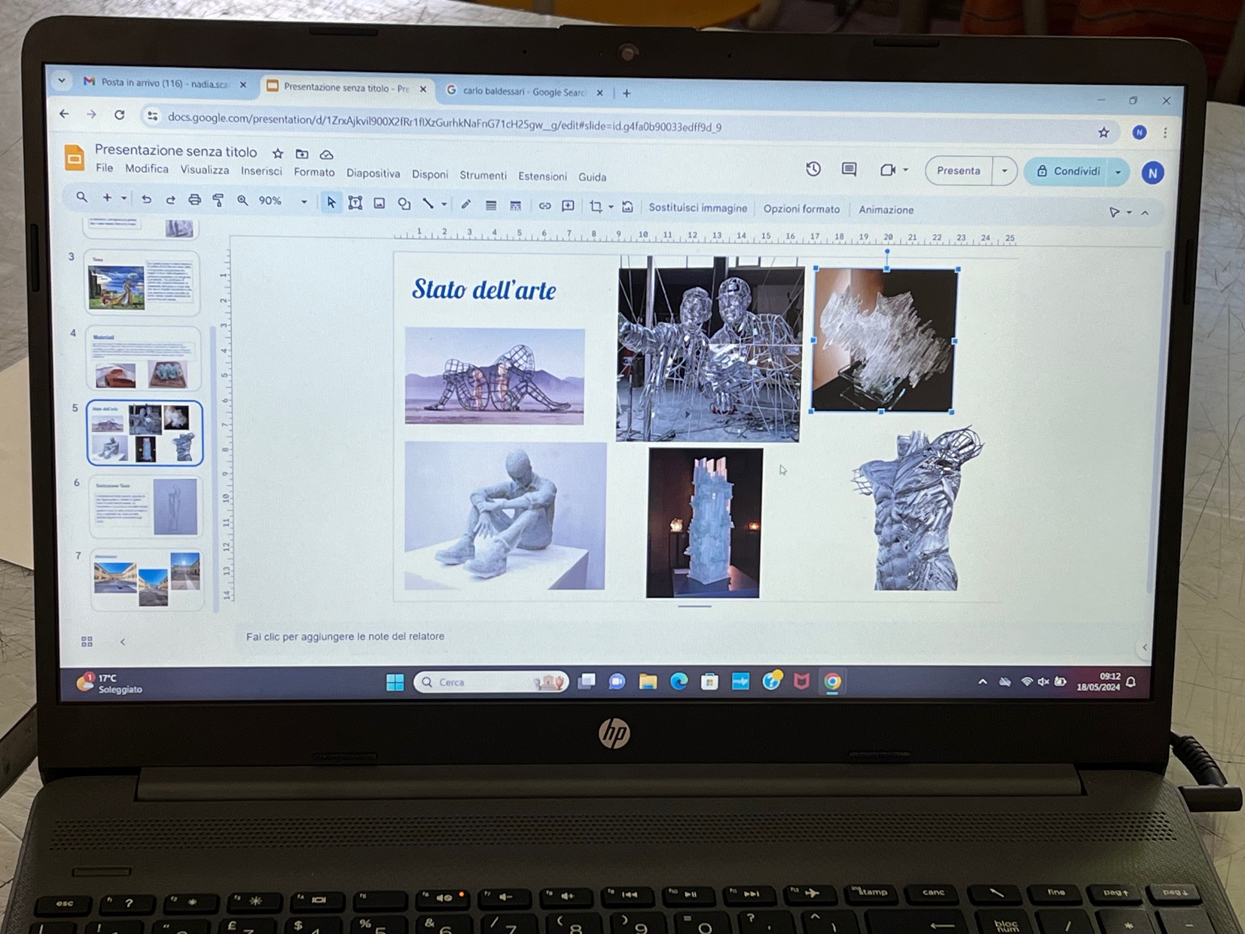Image resolution: width=1245 pixels, height=934 pixels.
Task: Open Opzioni formato panel
Action: [802, 209]
